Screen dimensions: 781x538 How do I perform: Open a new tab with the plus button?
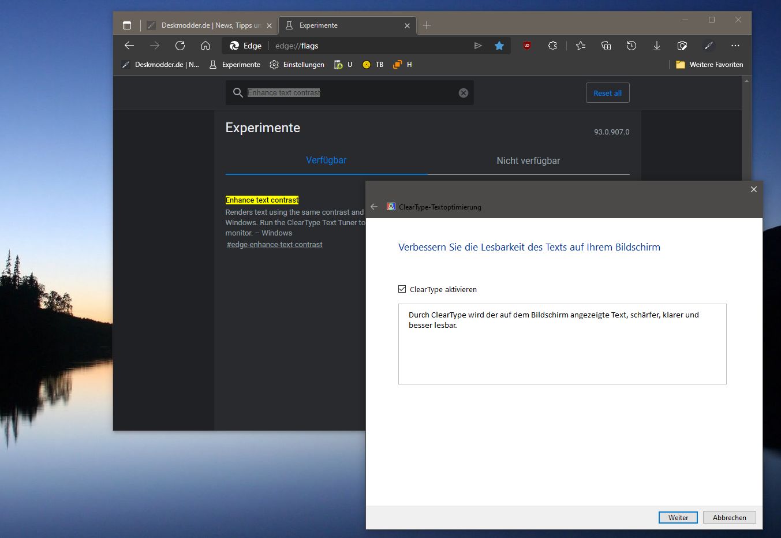point(427,25)
